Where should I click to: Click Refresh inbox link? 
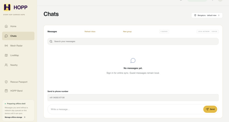[90, 31]
